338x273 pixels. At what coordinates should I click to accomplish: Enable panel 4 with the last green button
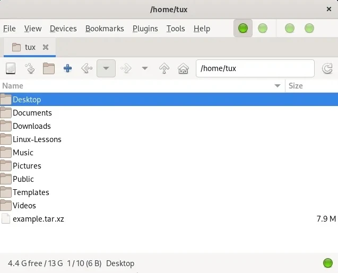[309, 29]
